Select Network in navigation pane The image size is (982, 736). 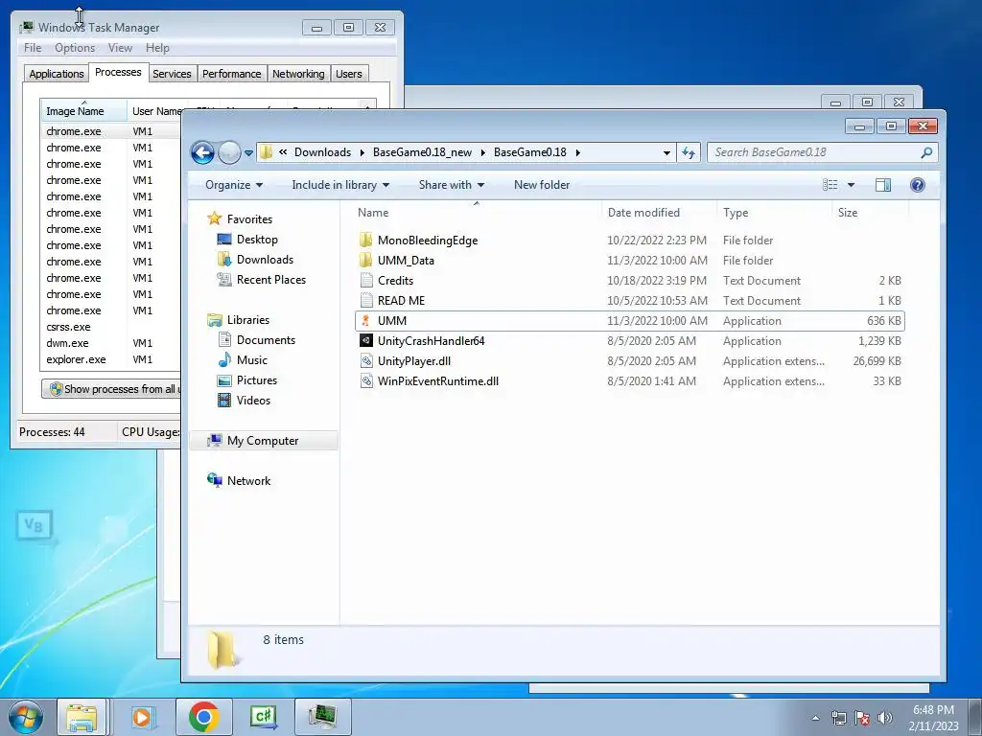click(248, 481)
